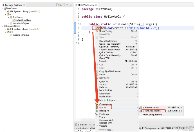This screenshot has width=195, height=132.
Task: Collapse the firstDemo package node
Action: [8, 17]
